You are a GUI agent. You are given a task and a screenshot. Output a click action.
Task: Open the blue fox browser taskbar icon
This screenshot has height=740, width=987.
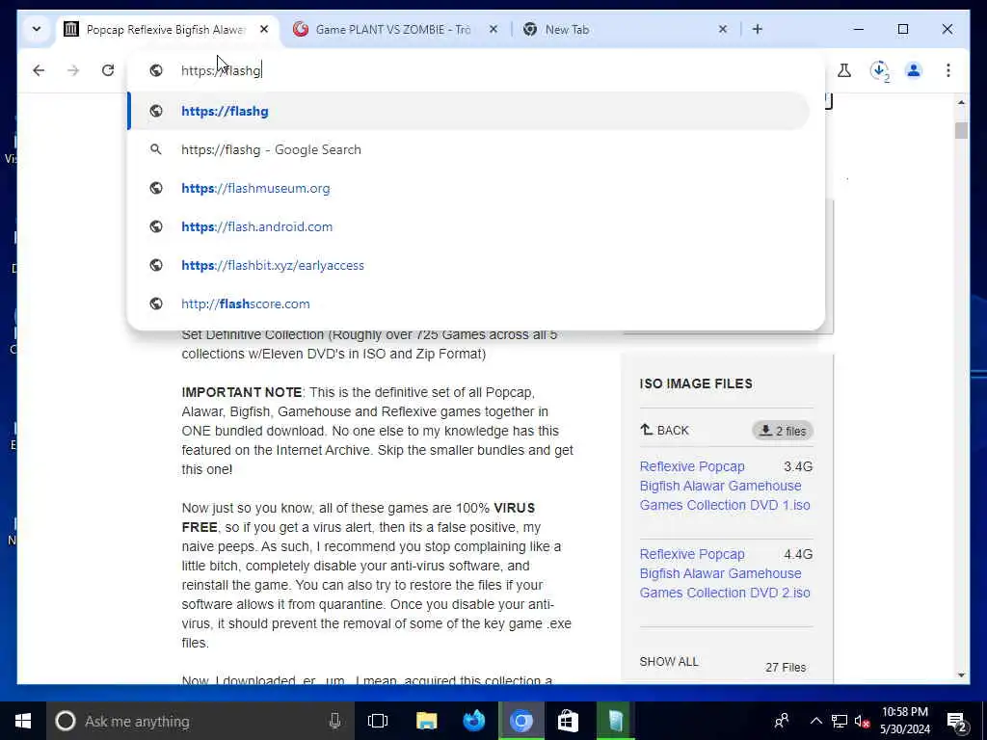pyautogui.click(x=474, y=721)
